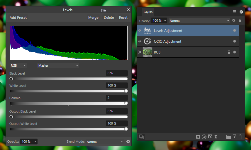Screen dimensions: 251x150
Task: Unlock the RGB layer padlock
Action: click(x=229, y=52)
